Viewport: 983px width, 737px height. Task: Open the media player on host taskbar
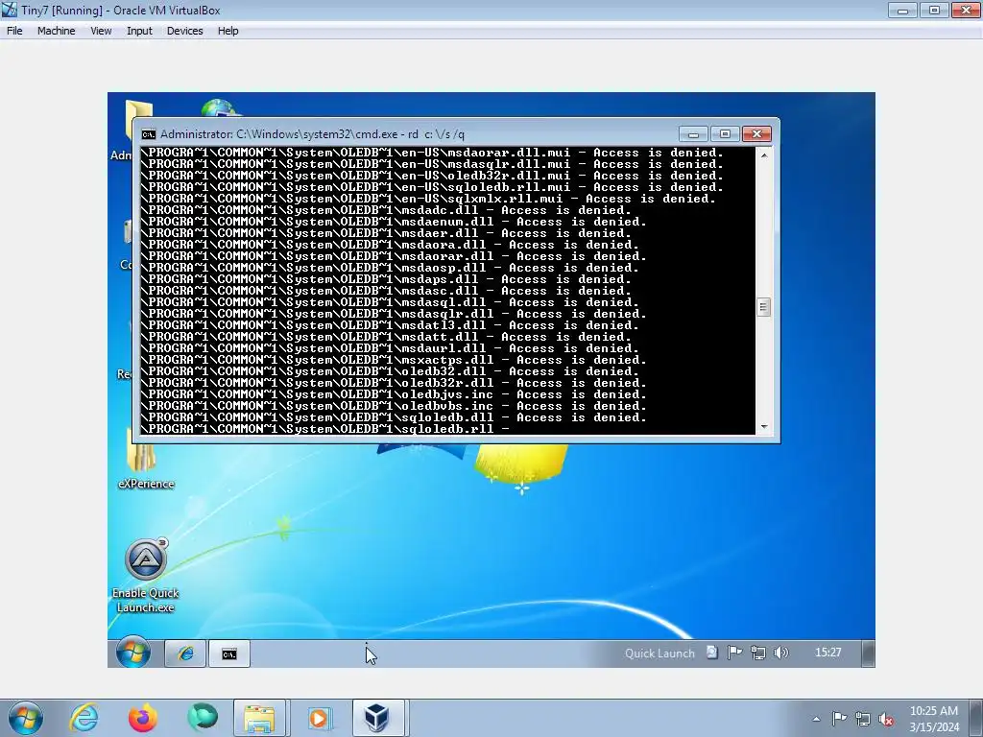click(319, 718)
